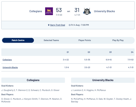136x107 pixels.
Task: Click the Collegians final score 53
Action: [x=59, y=10]
